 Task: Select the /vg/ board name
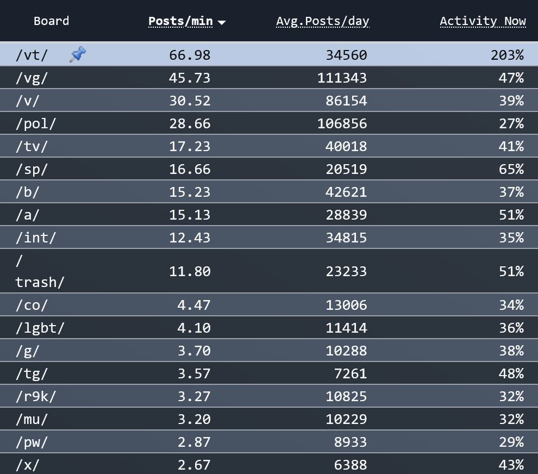(x=32, y=78)
